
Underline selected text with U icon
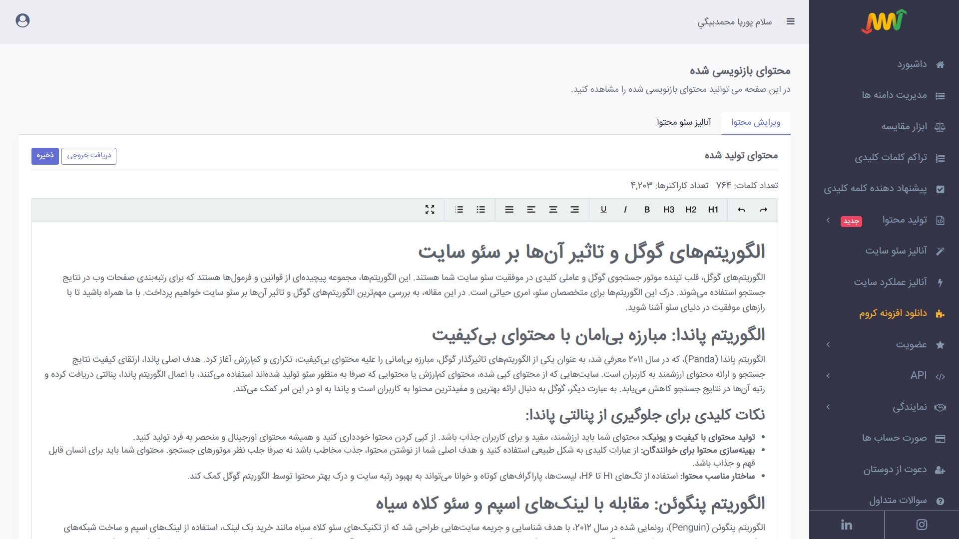[x=603, y=210]
